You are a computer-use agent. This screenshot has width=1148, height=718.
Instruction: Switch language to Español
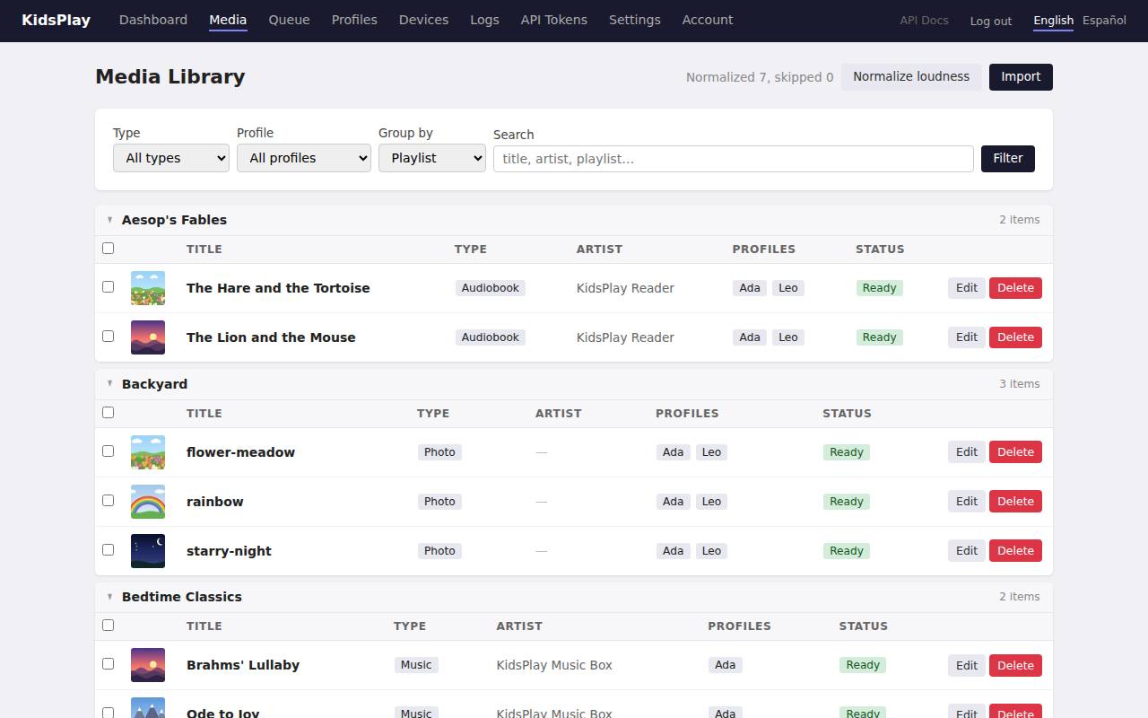click(x=1105, y=21)
